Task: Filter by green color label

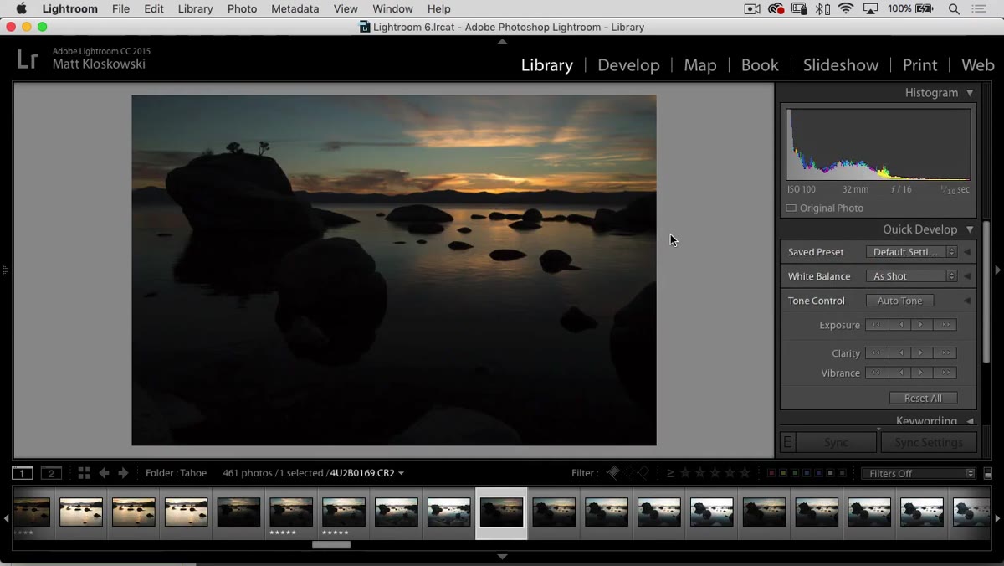Action: pyautogui.click(x=795, y=473)
